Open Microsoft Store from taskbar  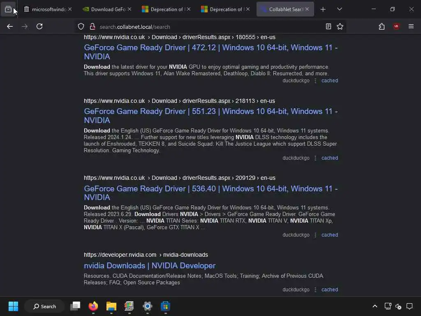[165, 306]
